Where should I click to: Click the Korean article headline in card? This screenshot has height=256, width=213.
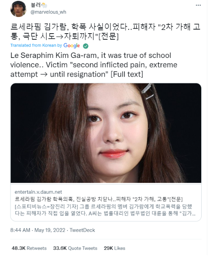click(99, 199)
